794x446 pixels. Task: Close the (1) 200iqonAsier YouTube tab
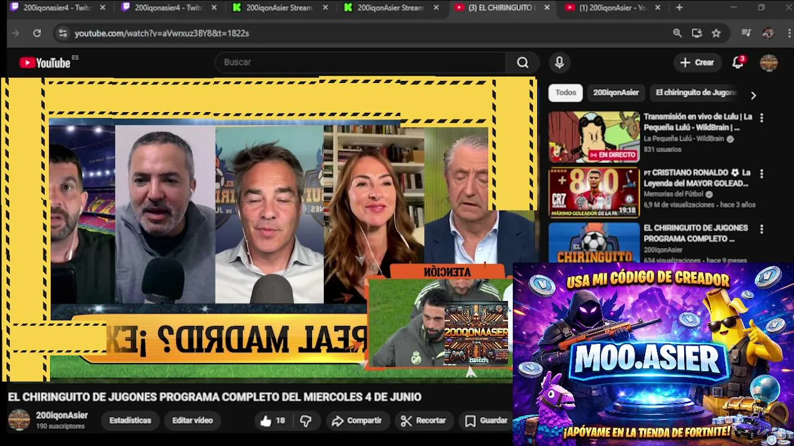pos(658,7)
